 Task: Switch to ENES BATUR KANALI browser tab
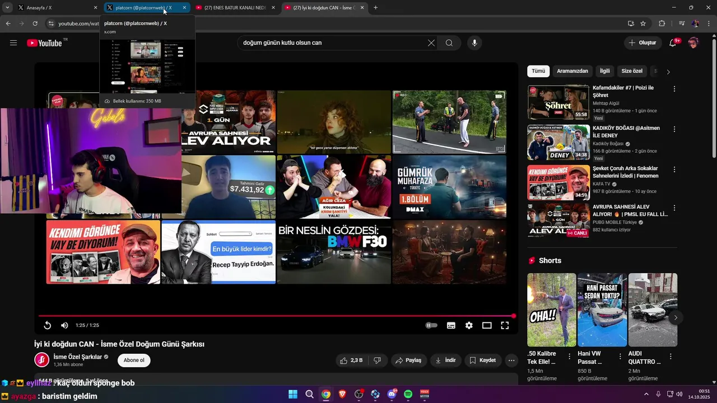coord(234,8)
